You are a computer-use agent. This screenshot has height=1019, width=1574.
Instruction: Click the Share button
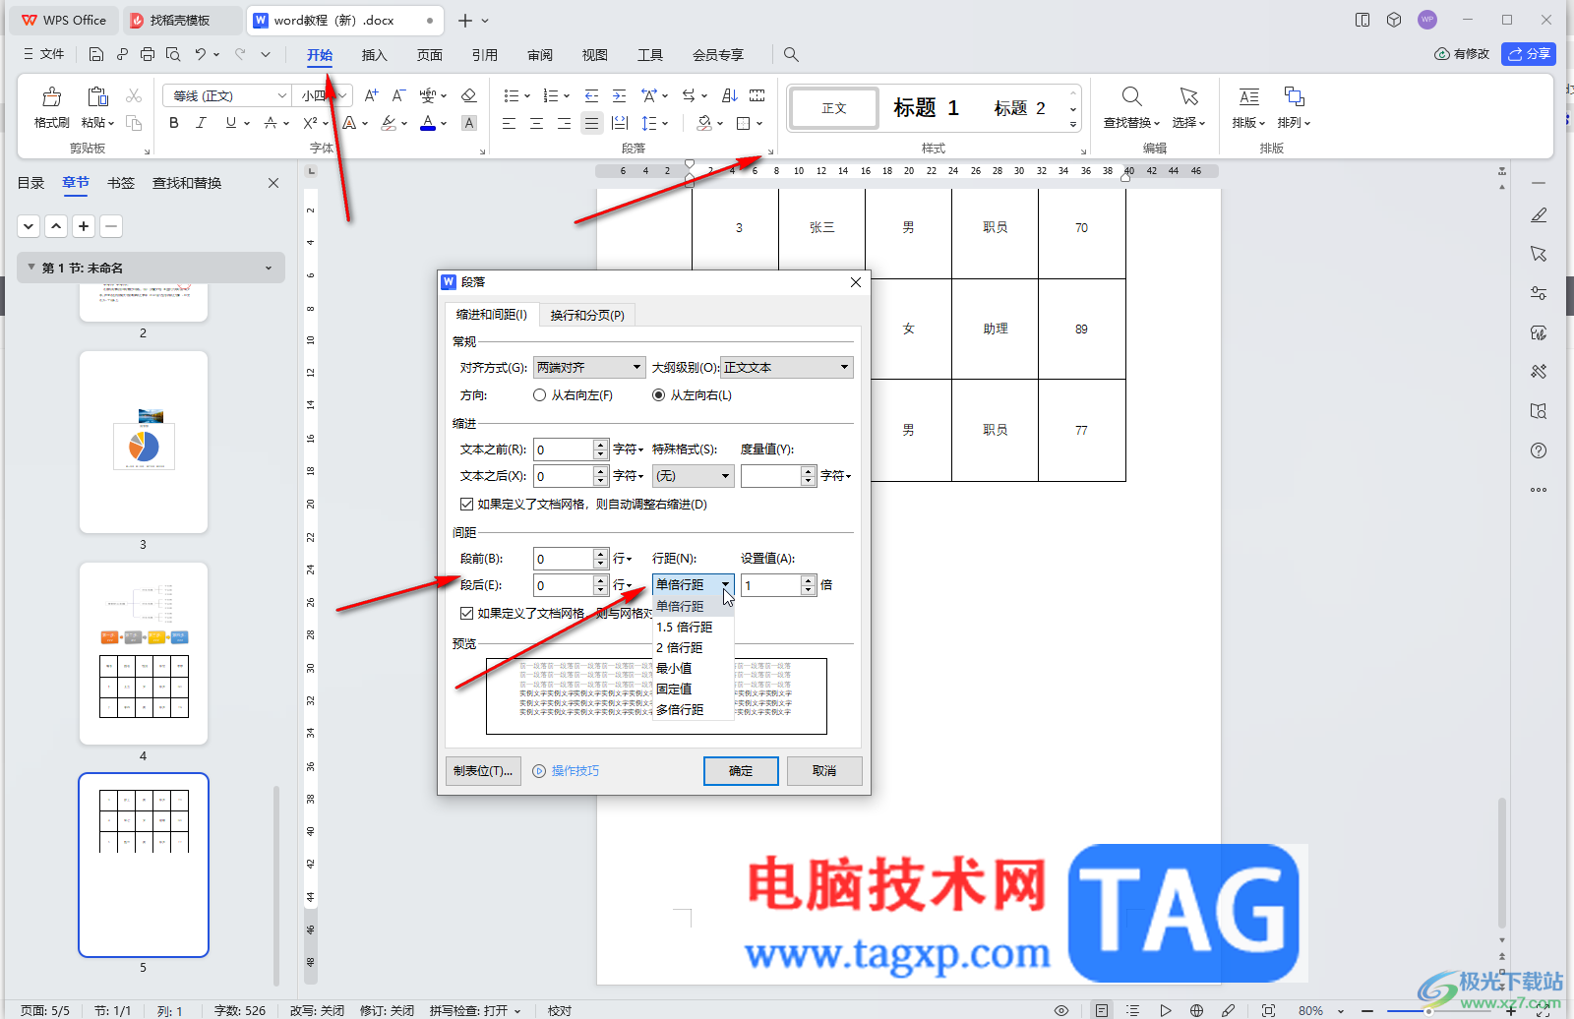tap(1529, 54)
